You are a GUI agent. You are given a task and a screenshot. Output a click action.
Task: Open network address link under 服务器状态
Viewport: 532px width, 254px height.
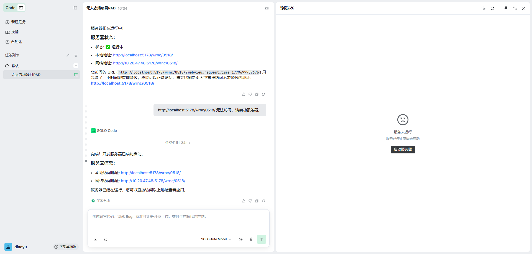point(145,63)
